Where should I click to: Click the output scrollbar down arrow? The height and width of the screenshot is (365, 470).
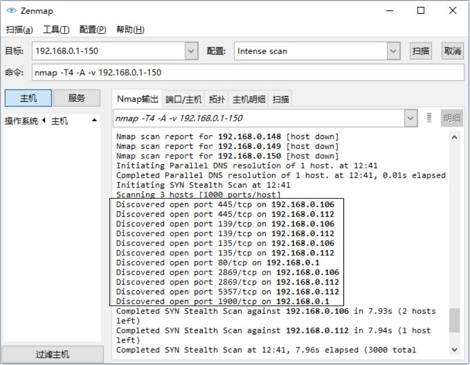coord(454,349)
